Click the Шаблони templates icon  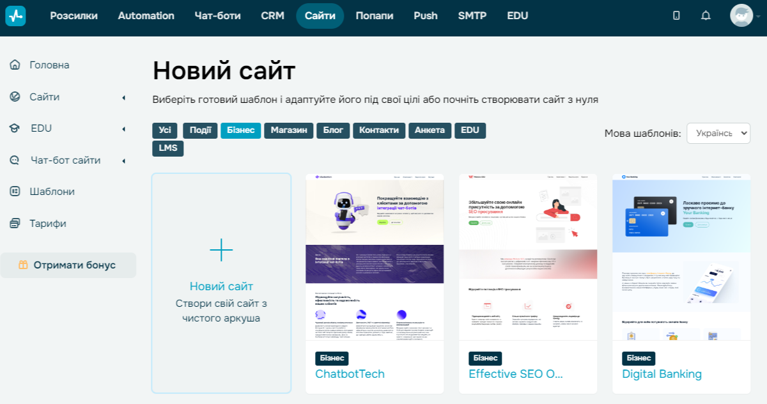click(14, 191)
